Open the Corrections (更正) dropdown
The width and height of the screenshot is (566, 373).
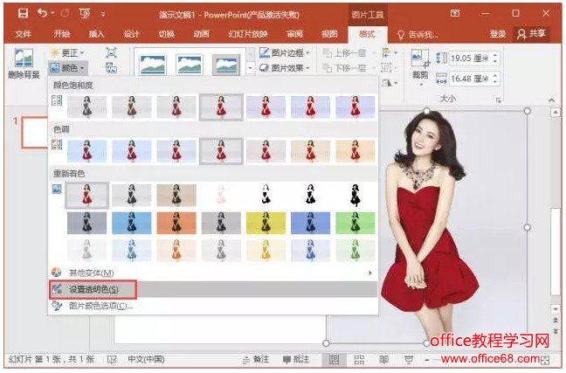pyautogui.click(x=67, y=52)
